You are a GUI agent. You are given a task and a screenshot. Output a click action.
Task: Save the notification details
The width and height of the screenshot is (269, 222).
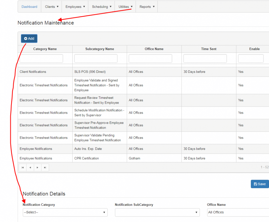pyautogui.click(x=260, y=184)
